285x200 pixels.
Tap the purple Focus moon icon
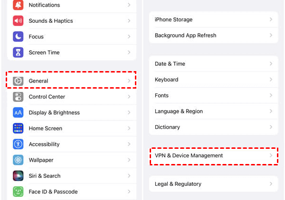click(18, 36)
